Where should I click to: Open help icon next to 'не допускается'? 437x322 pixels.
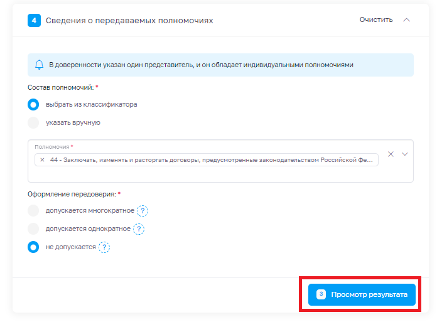(x=104, y=247)
